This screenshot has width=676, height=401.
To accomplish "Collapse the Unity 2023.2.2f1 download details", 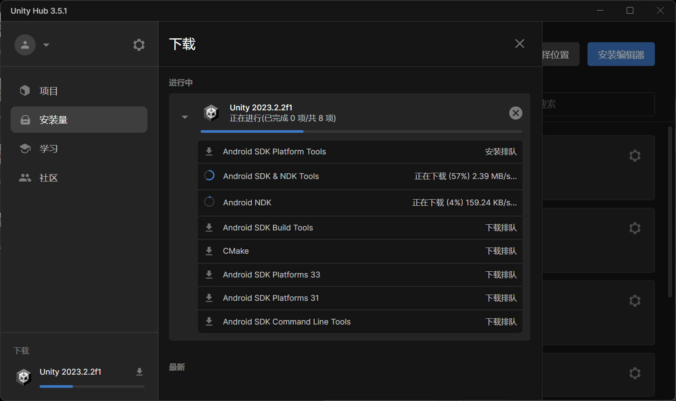I will click(185, 117).
